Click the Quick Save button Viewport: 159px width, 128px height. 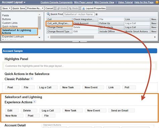coord(19,8)
